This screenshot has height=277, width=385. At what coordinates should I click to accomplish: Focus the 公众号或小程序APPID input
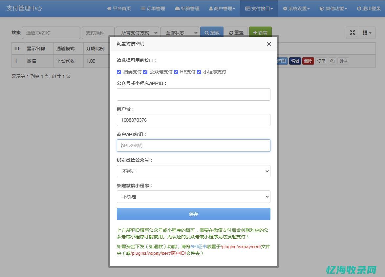193,94
